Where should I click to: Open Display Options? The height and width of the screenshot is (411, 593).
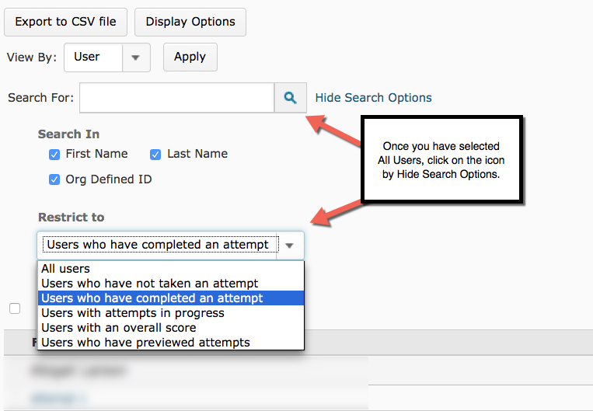190,22
